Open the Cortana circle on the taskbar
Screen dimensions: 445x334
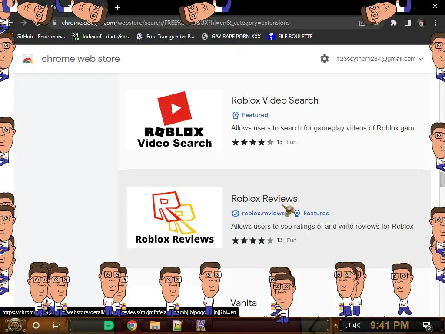pos(36,325)
